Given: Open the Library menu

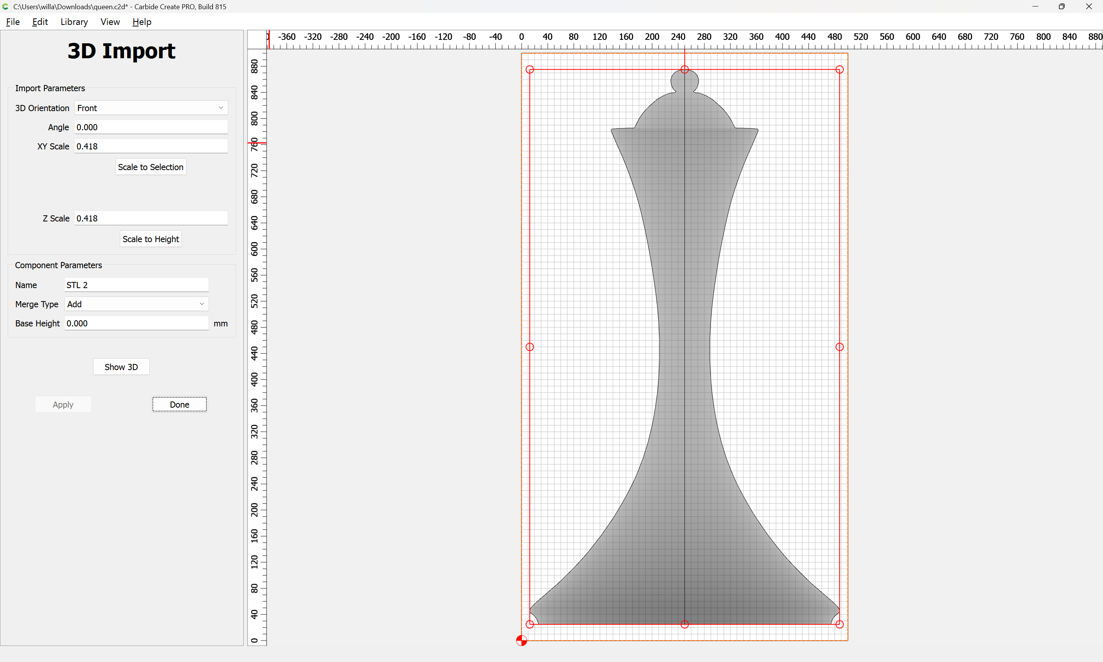Looking at the screenshot, I should click(74, 22).
